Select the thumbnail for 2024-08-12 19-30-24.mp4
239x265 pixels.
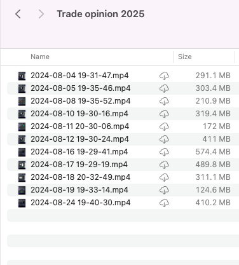[22, 139]
